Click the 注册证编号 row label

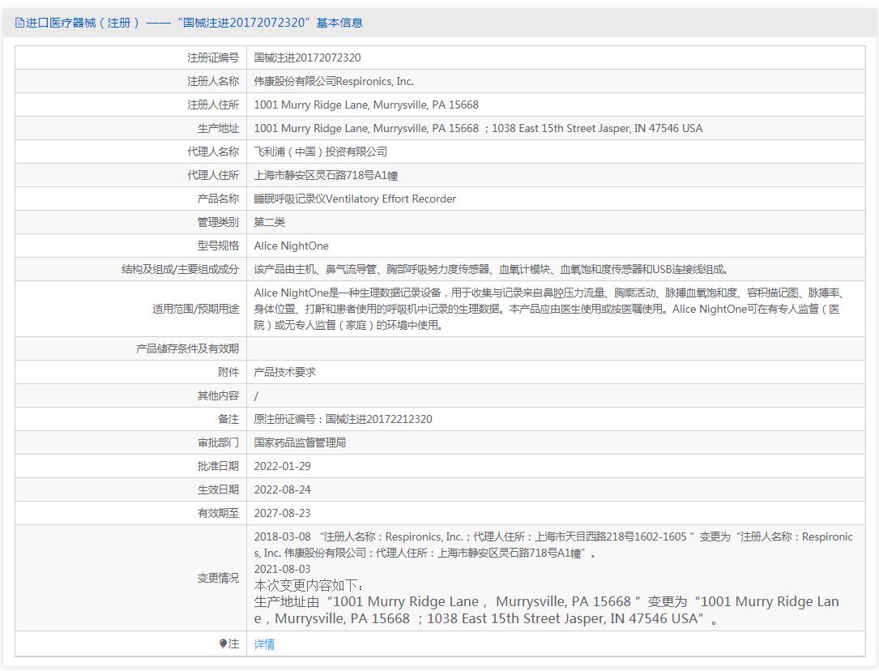pos(213,58)
